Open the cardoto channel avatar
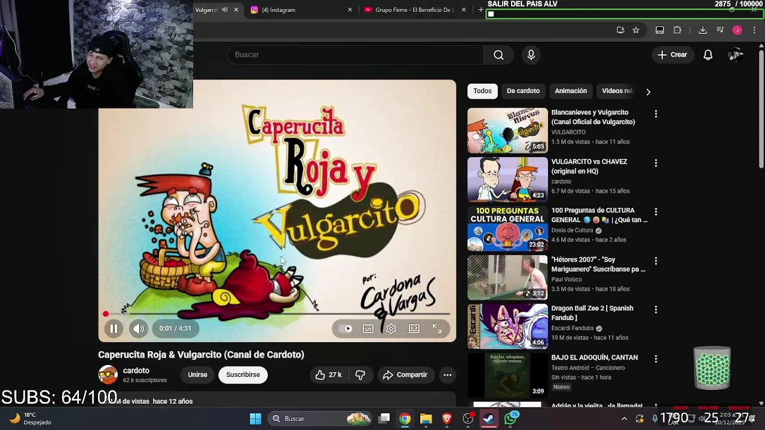The image size is (765, 430). click(108, 374)
